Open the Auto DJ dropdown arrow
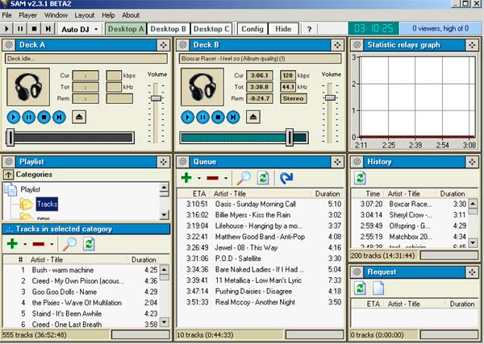The width and height of the screenshot is (484, 344). point(96,29)
